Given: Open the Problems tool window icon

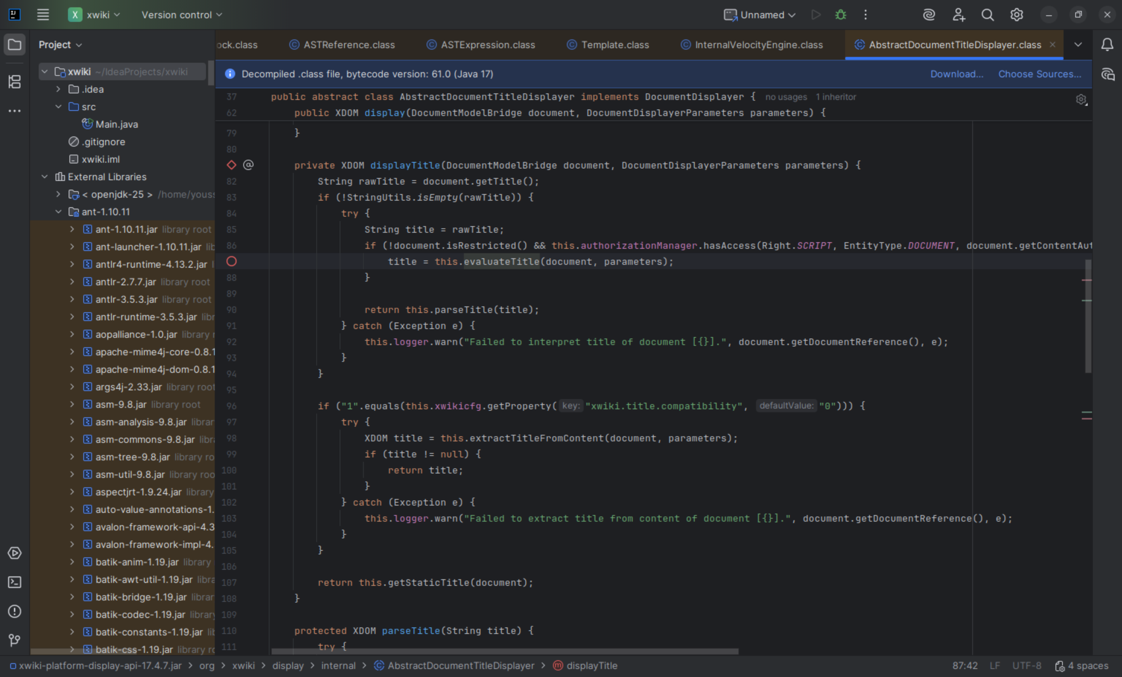Looking at the screenshot, I should pos(15,612).
